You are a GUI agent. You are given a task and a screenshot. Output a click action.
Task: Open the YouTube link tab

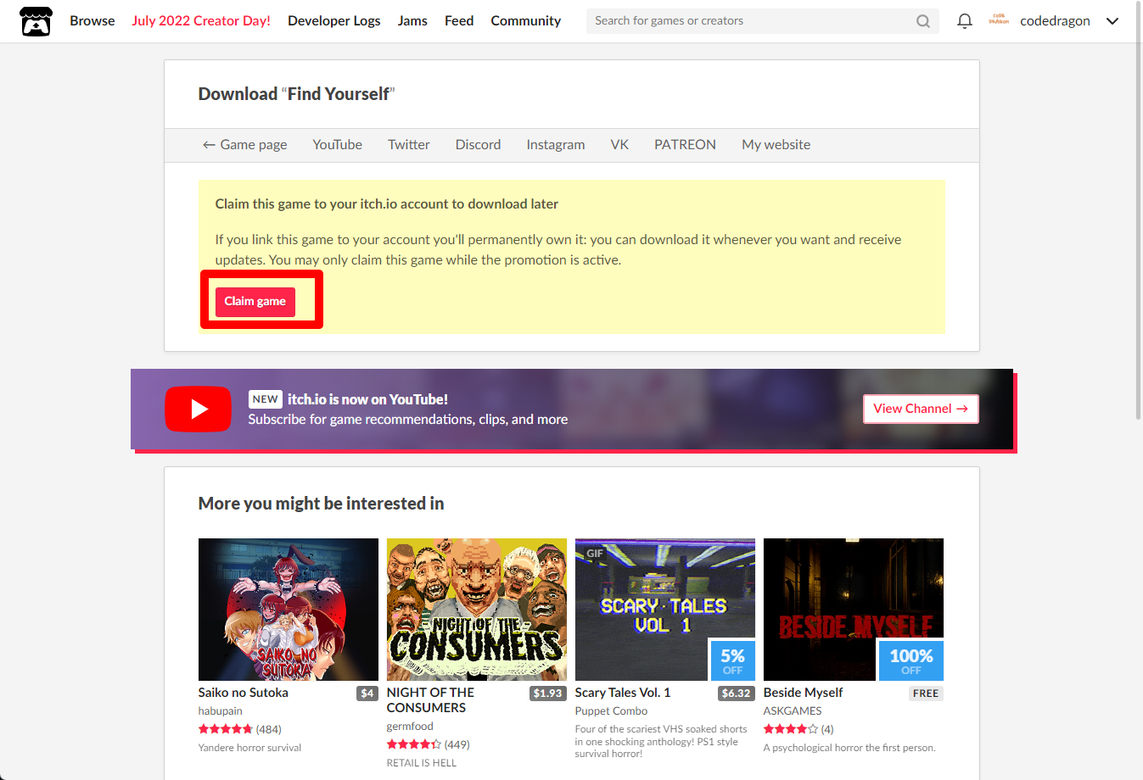click(x=337, y=145)
